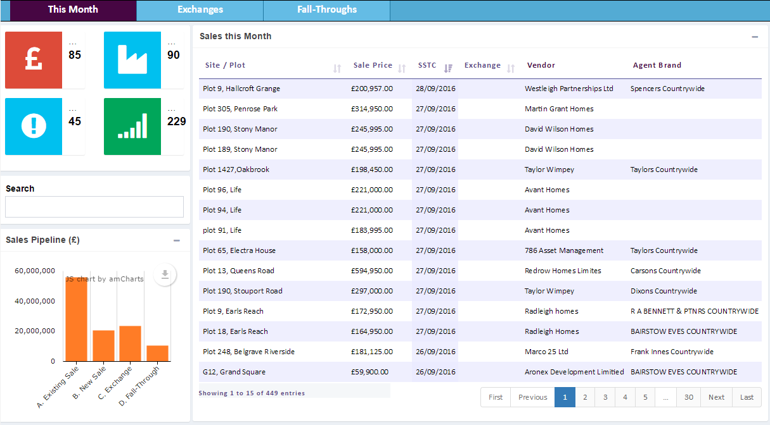Viewport: 770px width, 425px height.
Task: Select row Plot 189, Stony Manor
Action: click(x=480, y=149)
